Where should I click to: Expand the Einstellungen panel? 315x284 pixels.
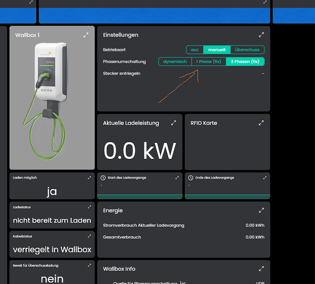point(261,35)
